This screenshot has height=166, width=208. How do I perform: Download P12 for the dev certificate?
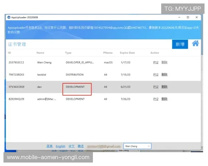point(156,87)
